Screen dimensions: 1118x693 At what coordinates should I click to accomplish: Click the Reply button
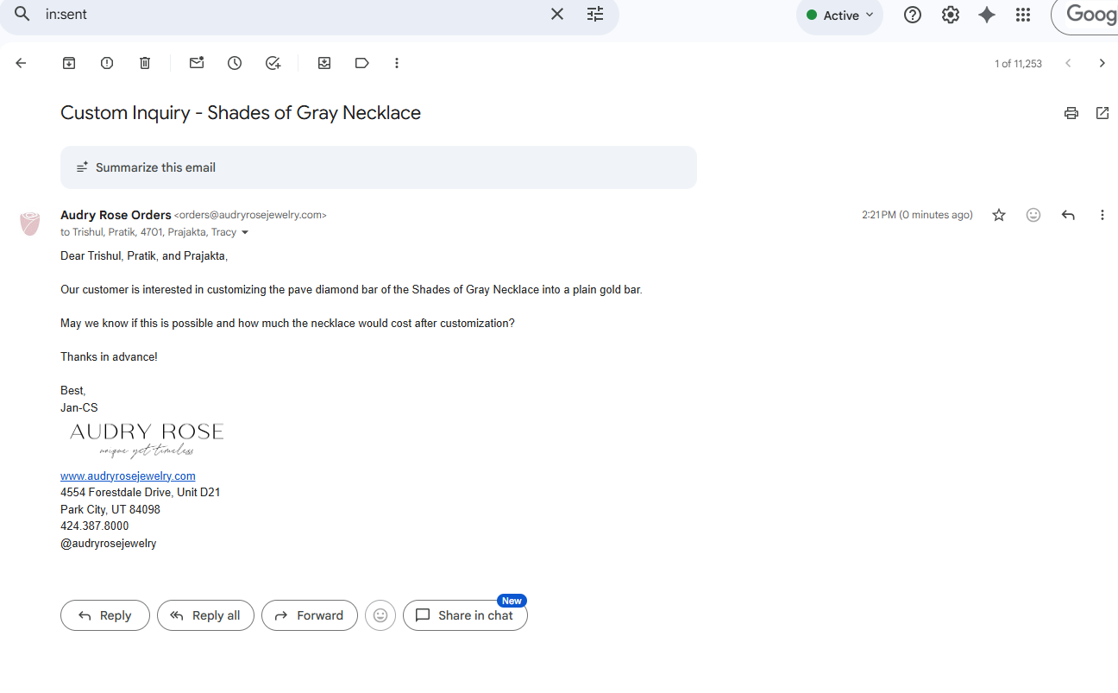pyautogui.click(x=105, y=615)
